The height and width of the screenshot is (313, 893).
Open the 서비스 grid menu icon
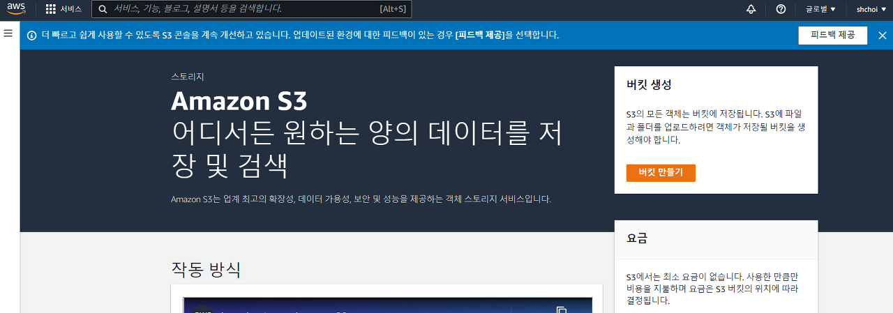click(x=51, y=9)
